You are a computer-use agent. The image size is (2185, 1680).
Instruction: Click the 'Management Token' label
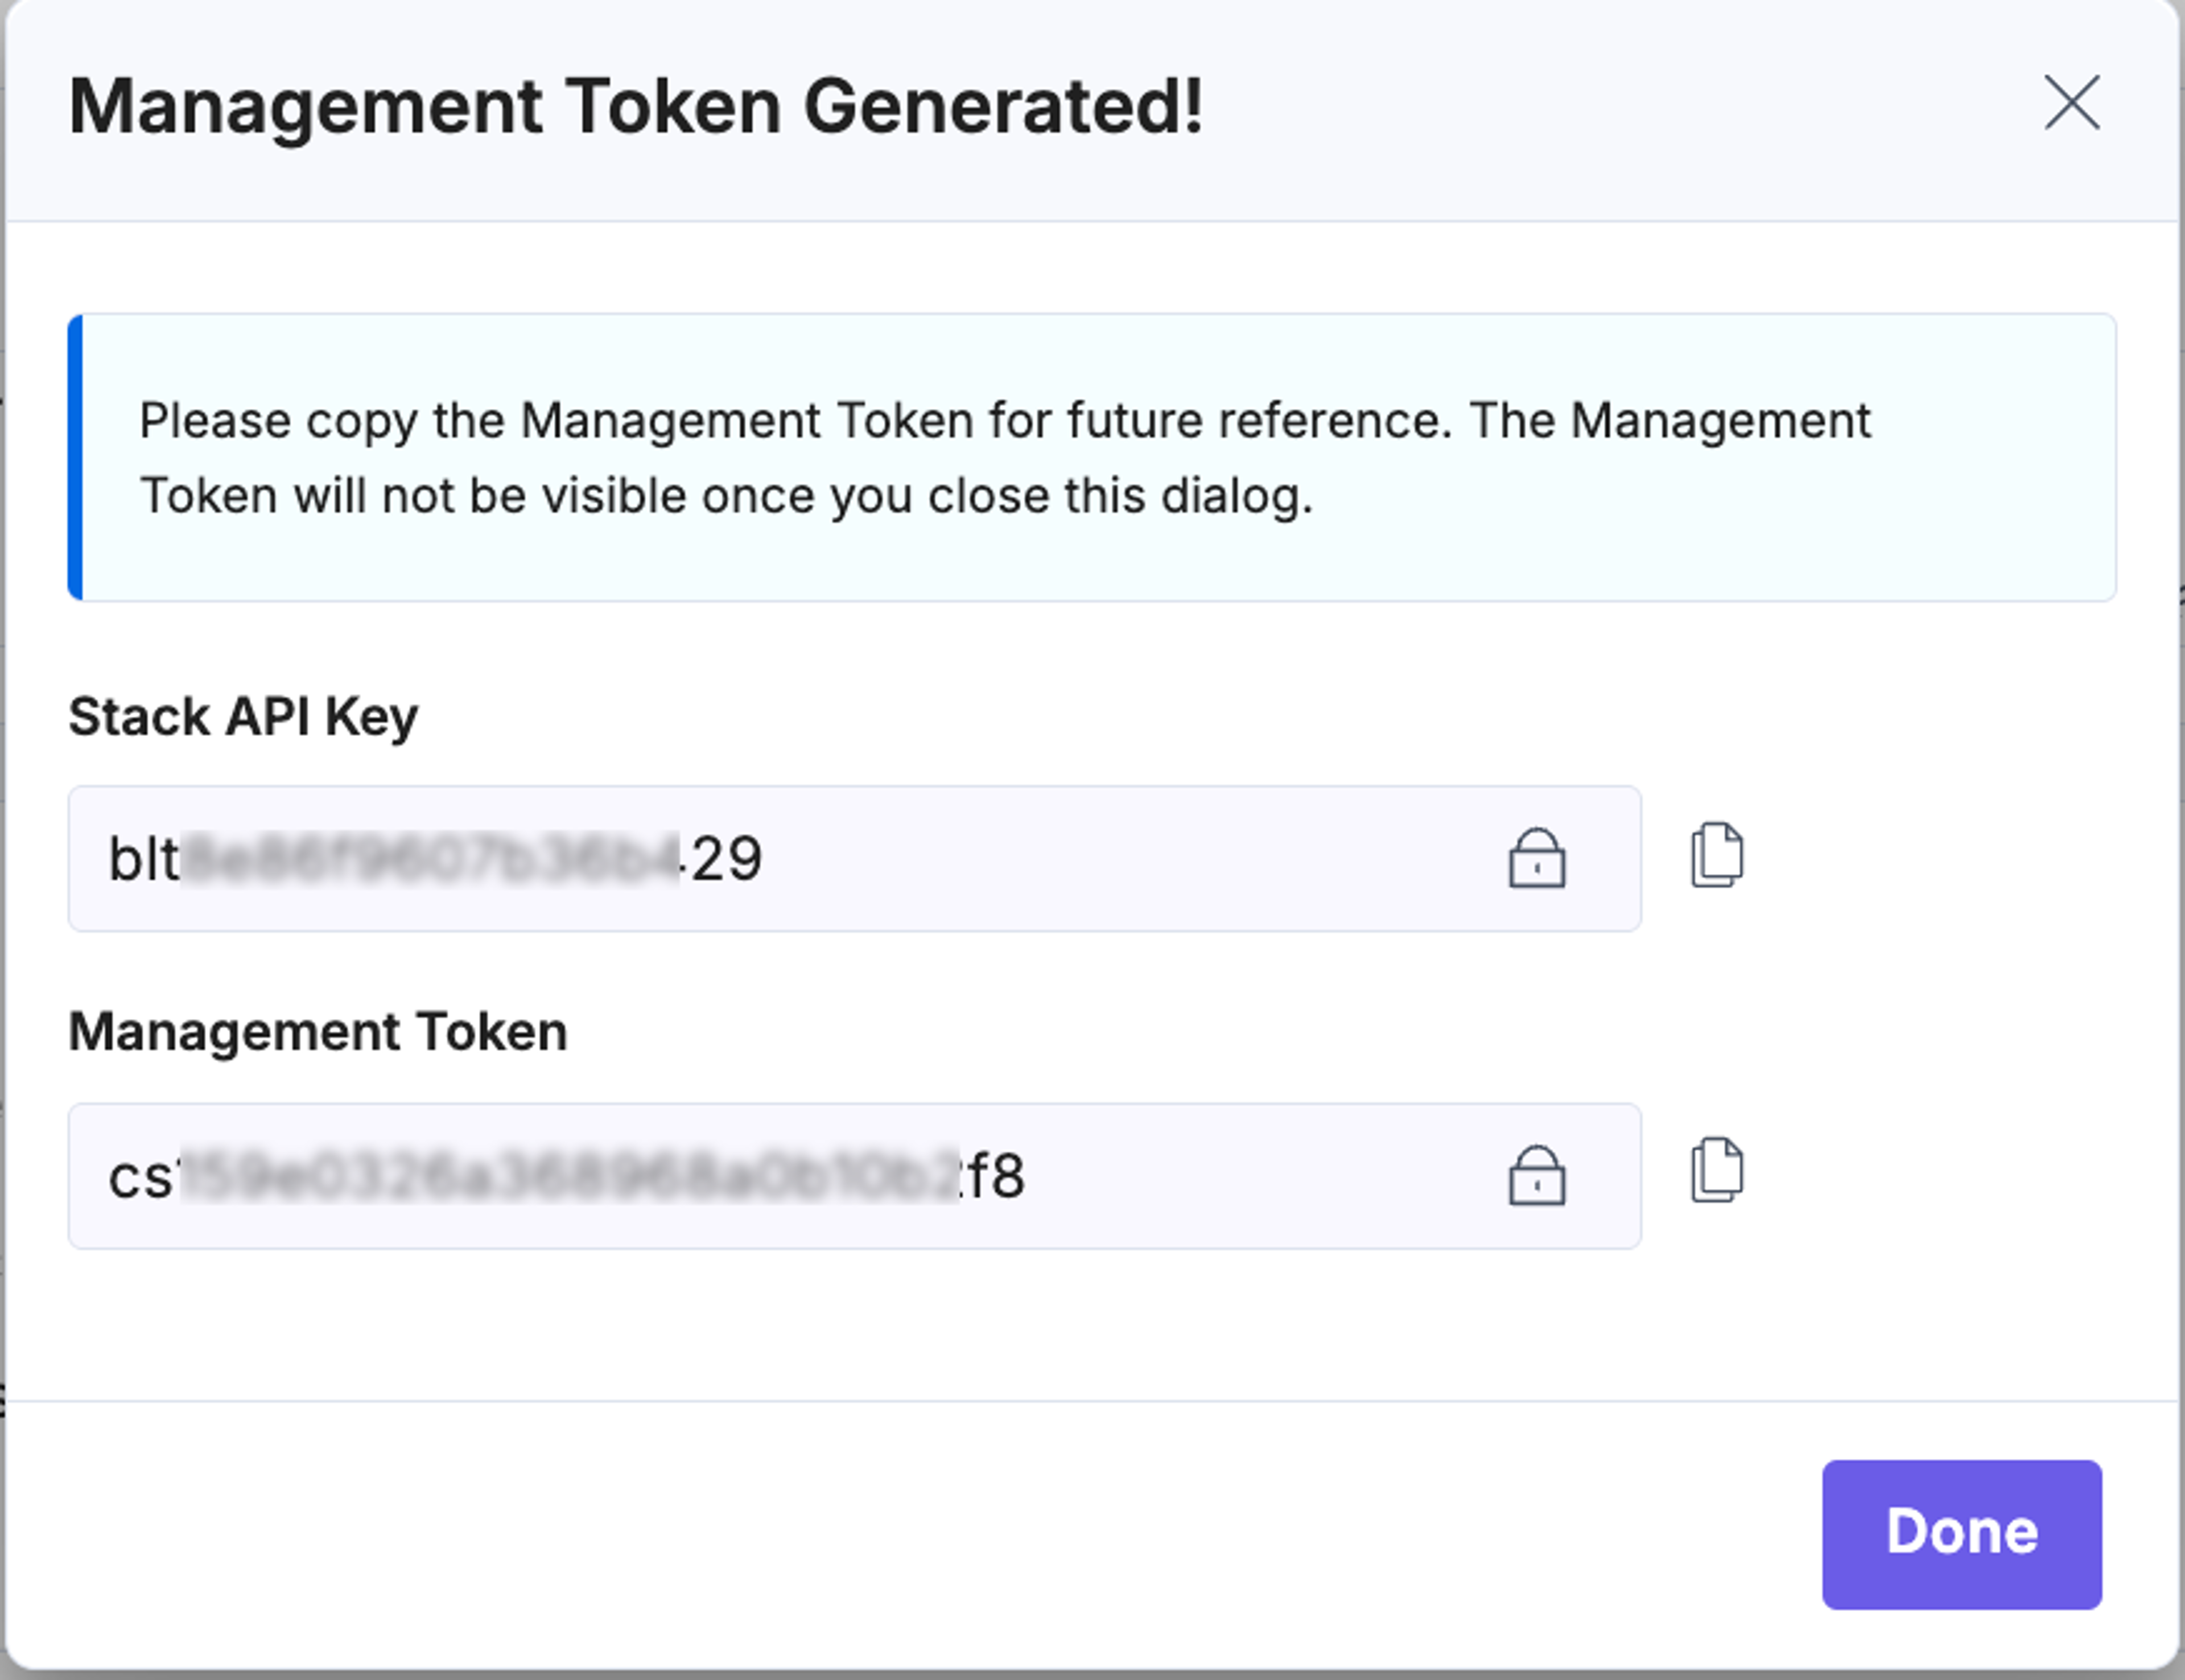pos(318,1032)
